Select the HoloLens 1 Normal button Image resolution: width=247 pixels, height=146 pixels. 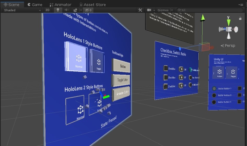click(x=76, y=57)
